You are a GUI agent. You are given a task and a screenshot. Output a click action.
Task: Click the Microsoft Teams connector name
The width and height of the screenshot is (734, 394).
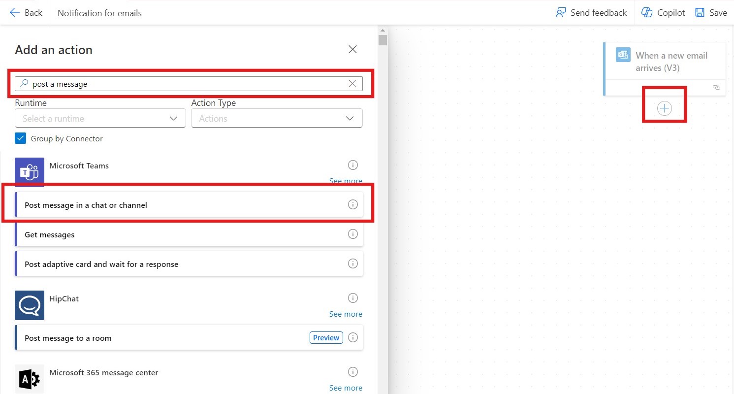[79, 165]
